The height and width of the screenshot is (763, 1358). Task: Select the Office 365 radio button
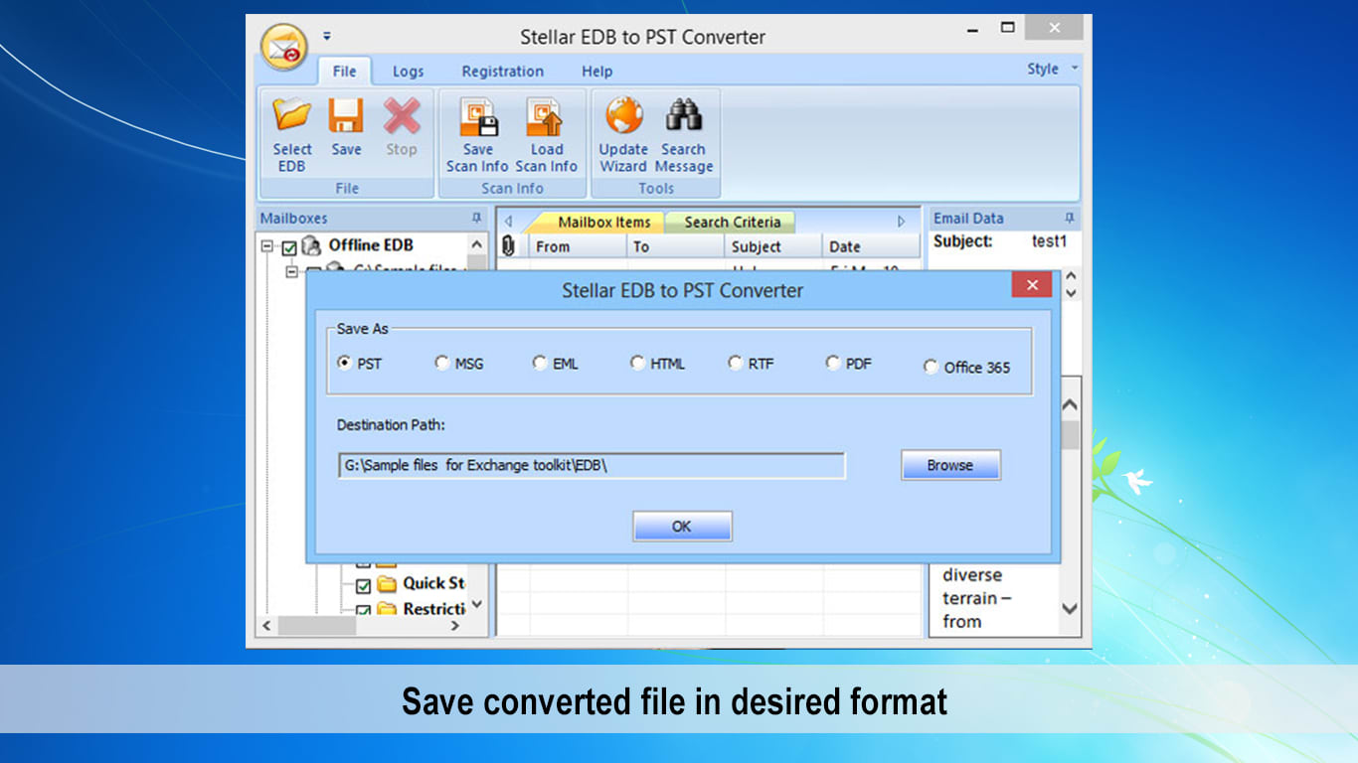931,367
